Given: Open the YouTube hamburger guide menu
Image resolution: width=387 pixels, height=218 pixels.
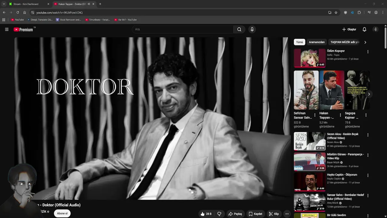Looking at the screenshot, I should point(7,29).
